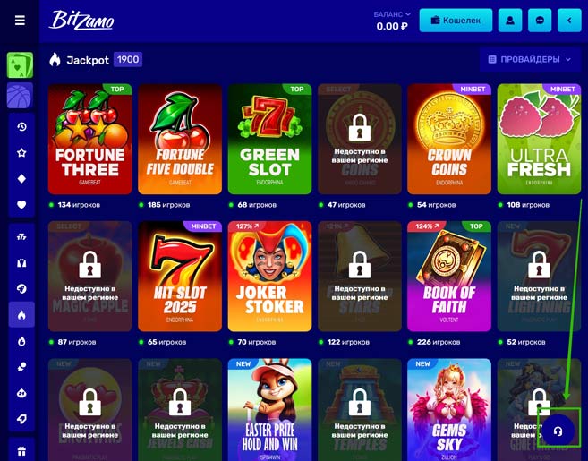Screen dimensions: 588x461
Task: Select the heart icon in the sidebar
Action: (x=21, y=205)
